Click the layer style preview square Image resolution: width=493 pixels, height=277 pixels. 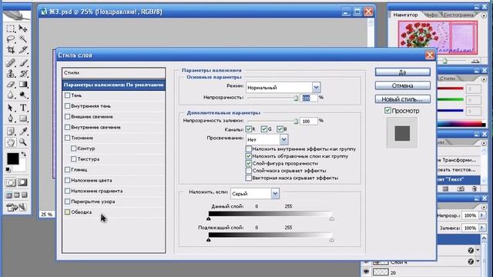402,133
